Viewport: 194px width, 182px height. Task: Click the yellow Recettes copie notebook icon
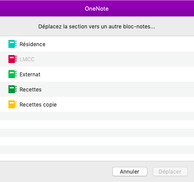(x=12, y=104)
